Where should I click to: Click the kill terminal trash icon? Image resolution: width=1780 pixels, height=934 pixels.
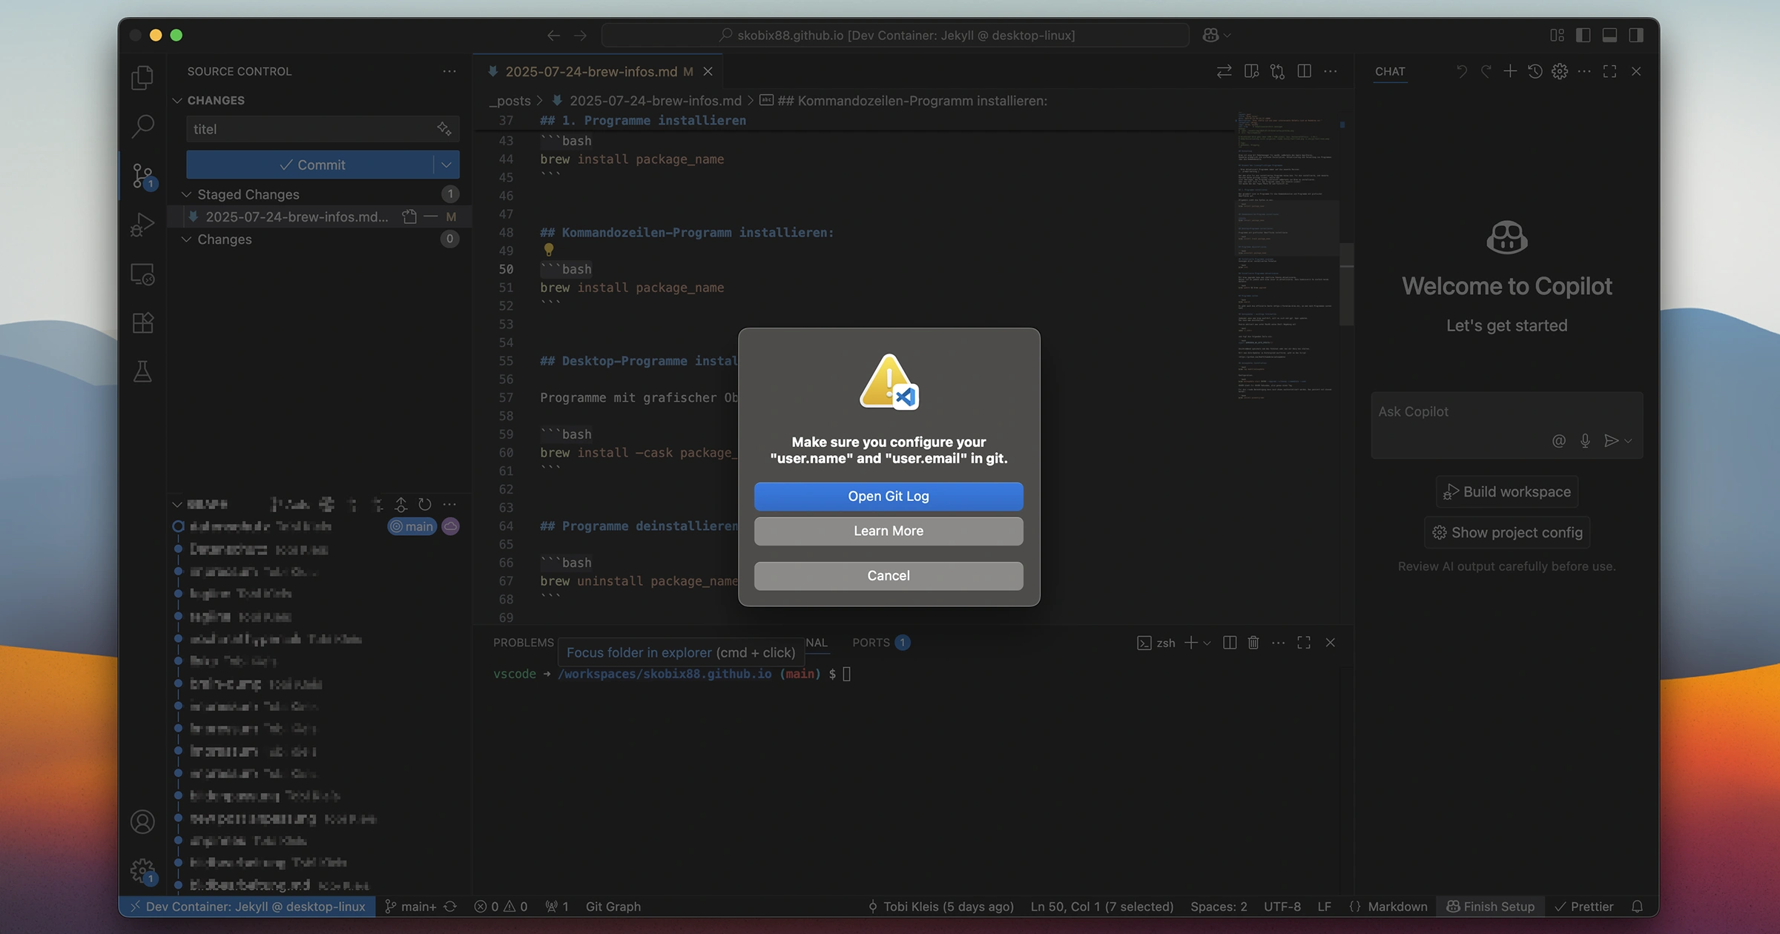(x=1253, y=643)
